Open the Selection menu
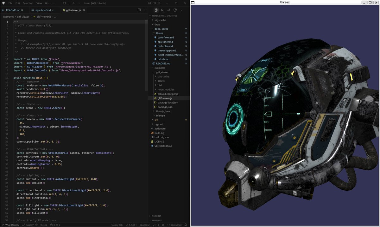 point(28,3)
